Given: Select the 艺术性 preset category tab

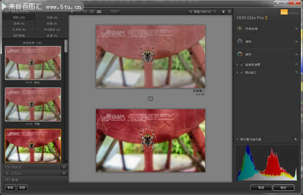Looking at the screenshot, I should point(18,29).
